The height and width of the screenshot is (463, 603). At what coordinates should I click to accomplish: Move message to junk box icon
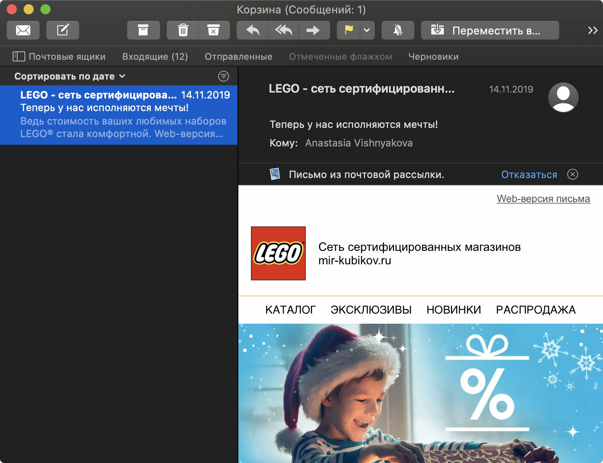coord(214,30)
